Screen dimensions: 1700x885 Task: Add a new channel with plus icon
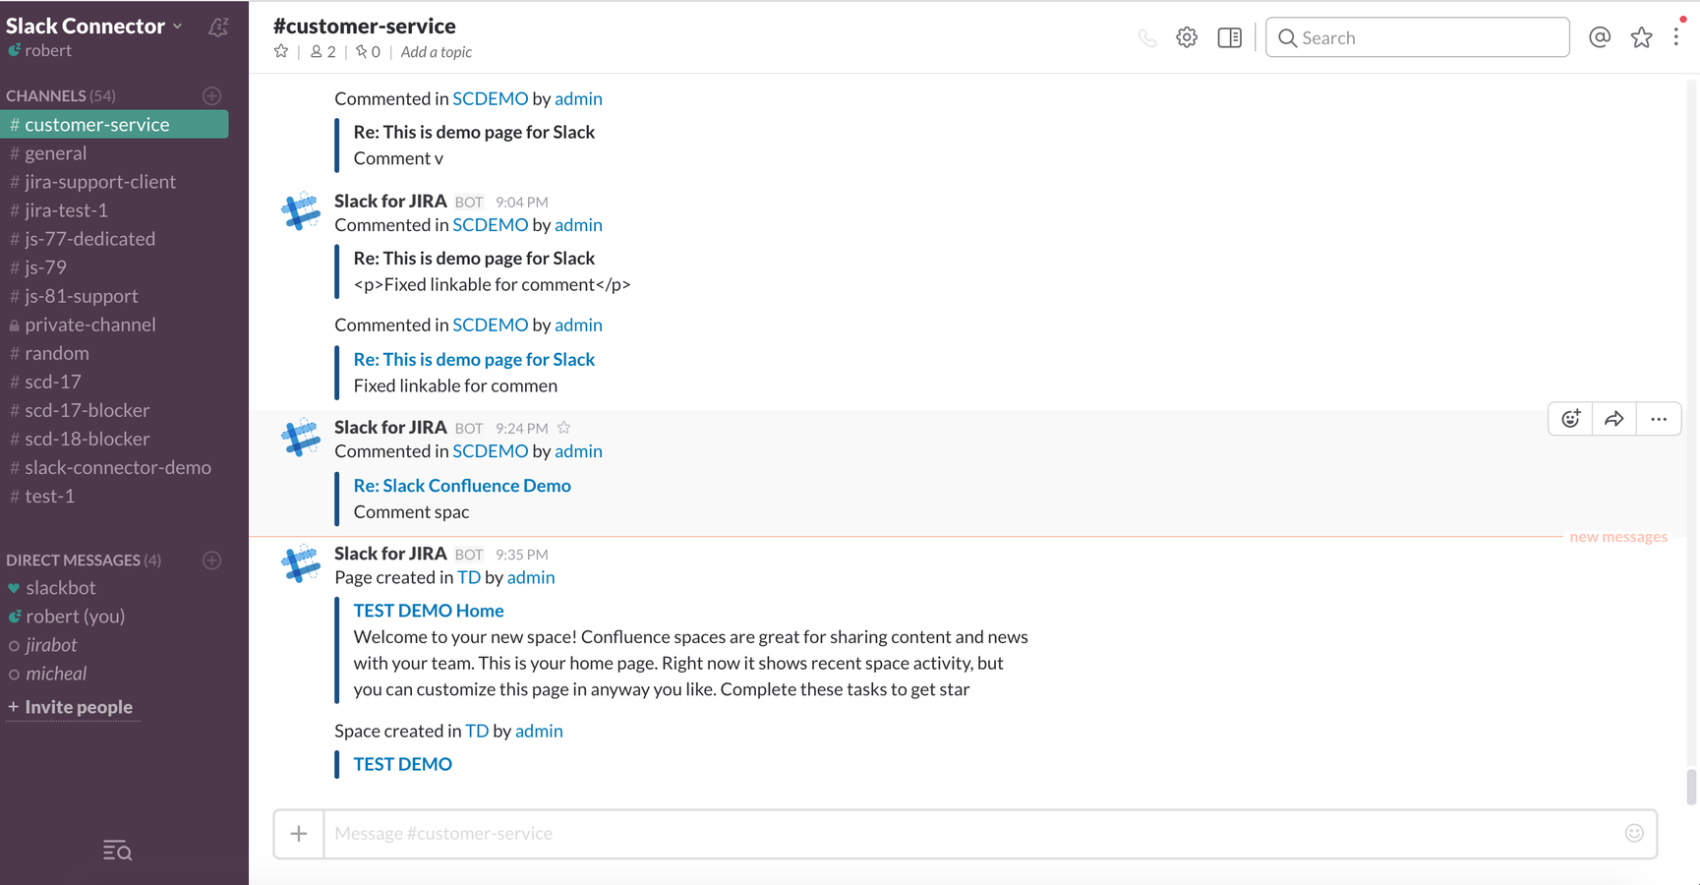point(211,95)
